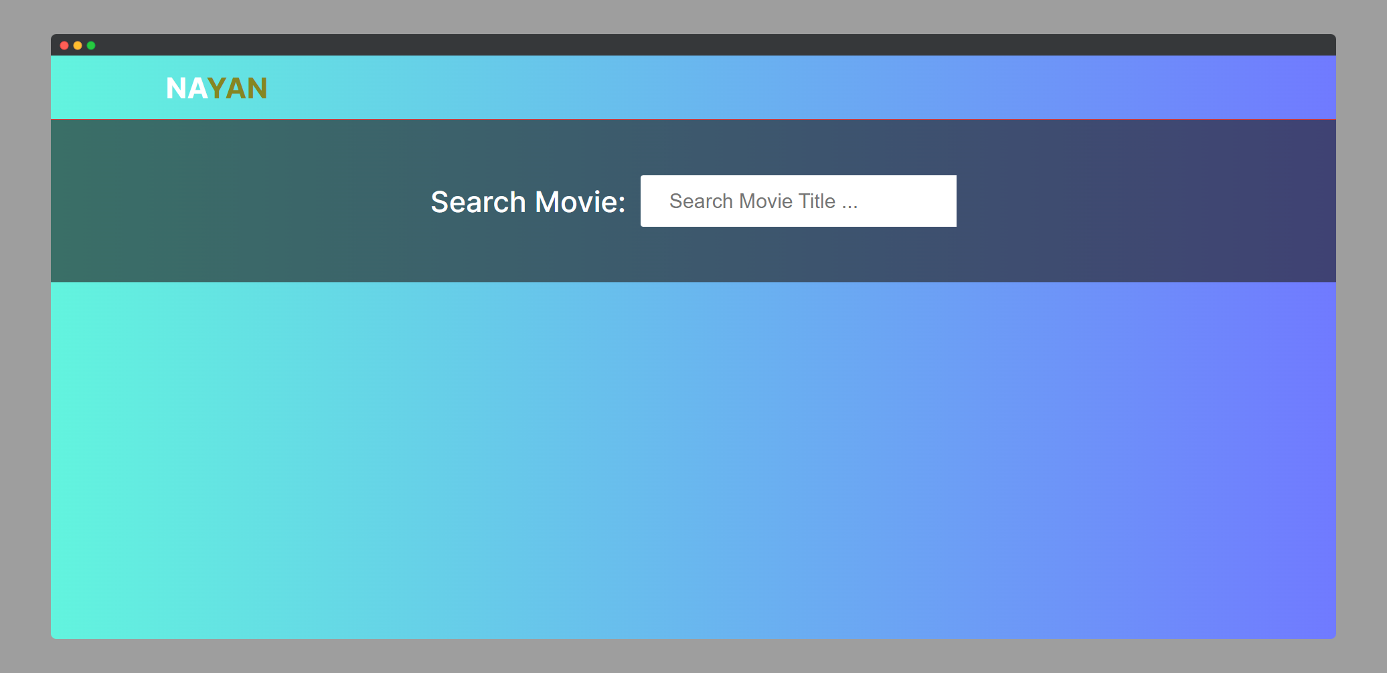Click the blank right end of the search box
Viewport: 1387px width, 673px height.
pos(924,201)
